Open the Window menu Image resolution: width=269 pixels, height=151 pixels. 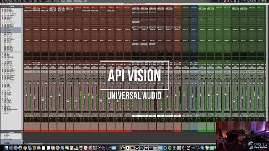click(69, 1)
